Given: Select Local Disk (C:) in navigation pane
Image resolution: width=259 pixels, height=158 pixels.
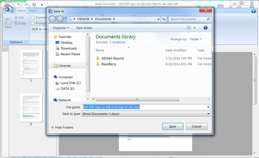Looking at the screenshot, I should coord(68,83).
